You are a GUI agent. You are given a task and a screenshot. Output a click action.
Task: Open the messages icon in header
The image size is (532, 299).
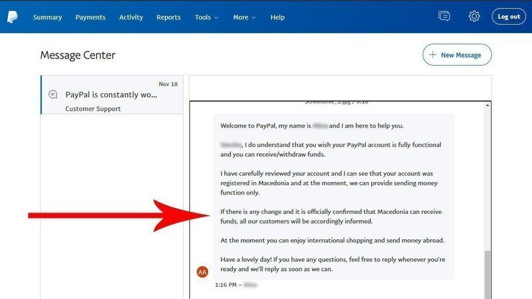pos(444,16)
